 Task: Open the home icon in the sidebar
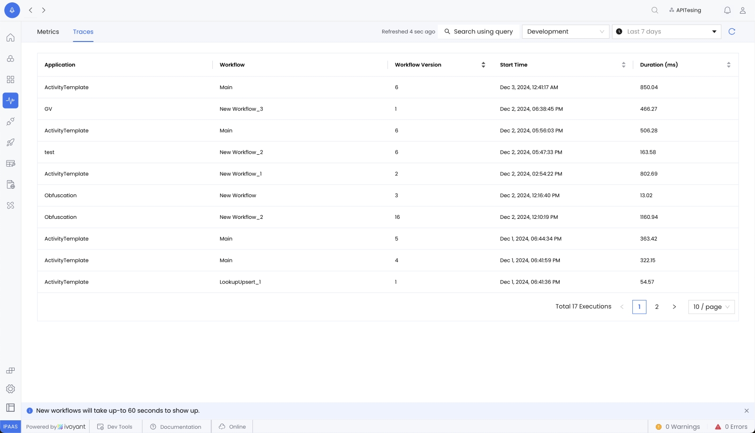(x=10, y=38)
